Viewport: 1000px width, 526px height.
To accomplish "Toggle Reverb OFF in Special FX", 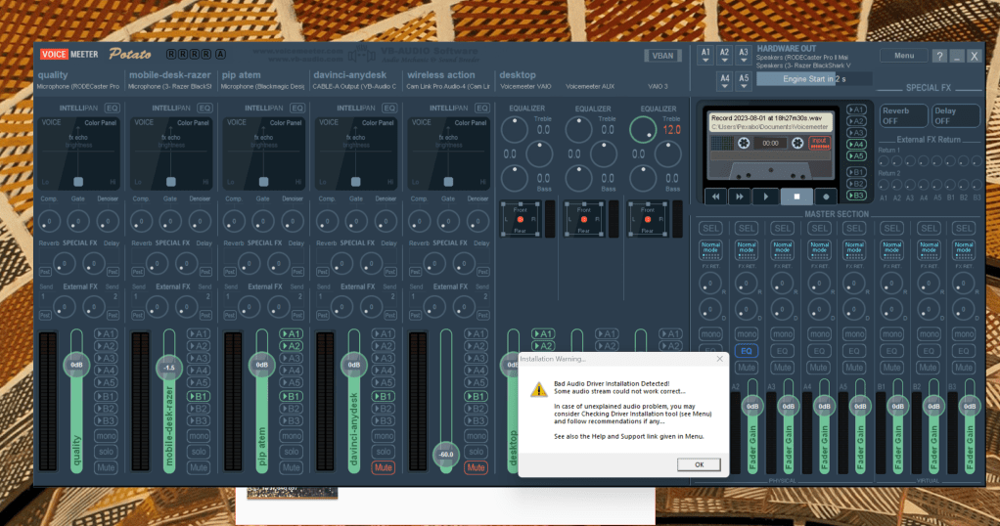I will point(903,115).
